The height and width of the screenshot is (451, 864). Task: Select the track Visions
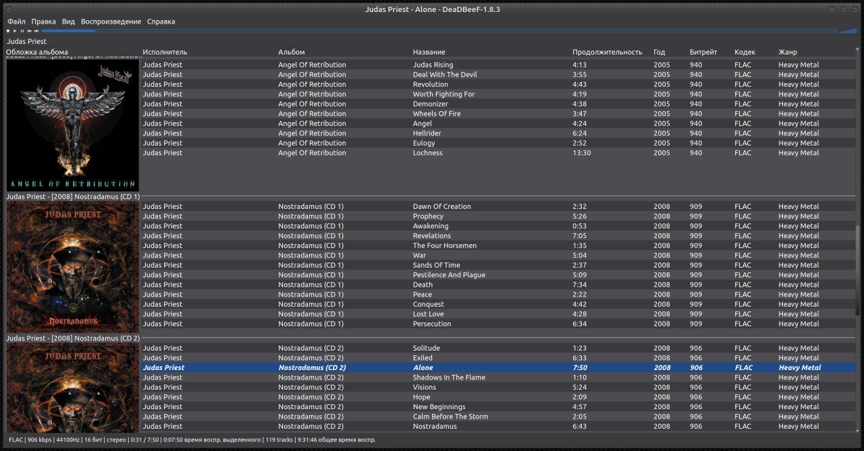pyautogui.click(x=498, y=387)
